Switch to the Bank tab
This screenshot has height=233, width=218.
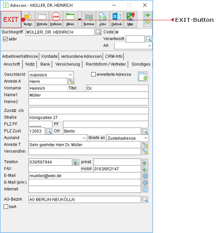(45, 64)
